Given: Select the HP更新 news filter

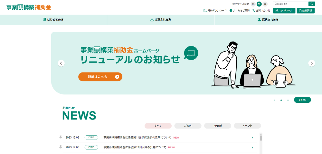Looking at the screenshot, I should point(217,126).
